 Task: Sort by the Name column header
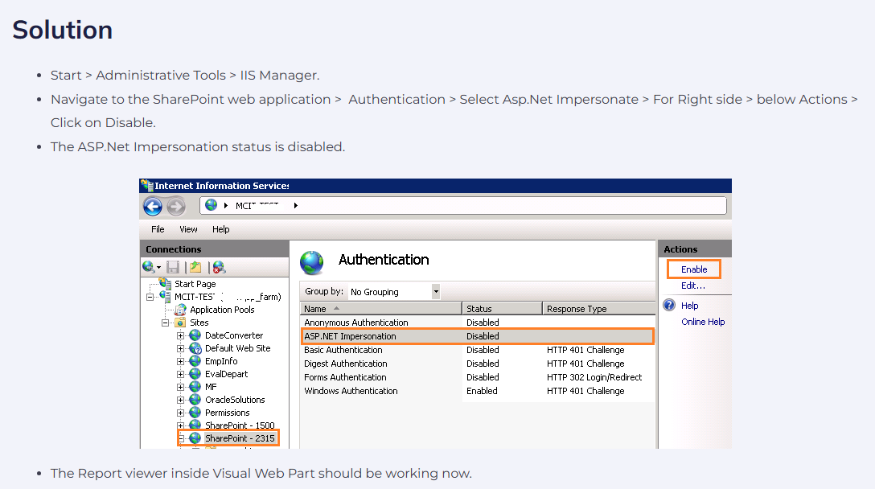[x=380, y=309]
